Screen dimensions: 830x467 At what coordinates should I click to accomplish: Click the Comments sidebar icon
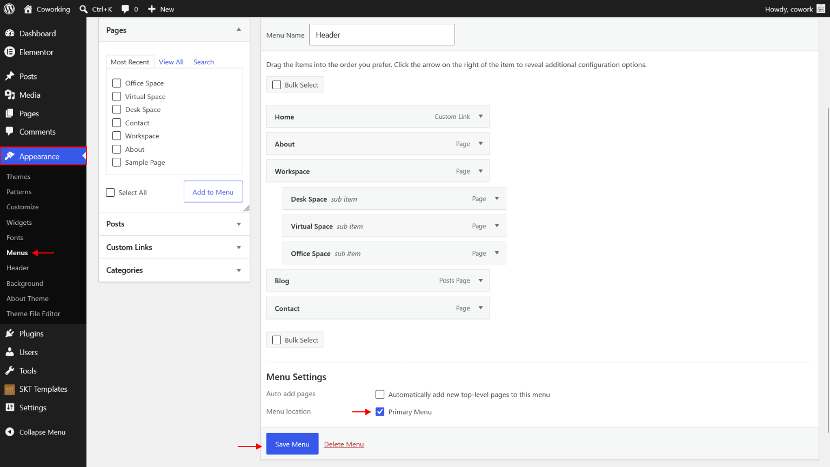pyautogui.click(x=10, y=131)
